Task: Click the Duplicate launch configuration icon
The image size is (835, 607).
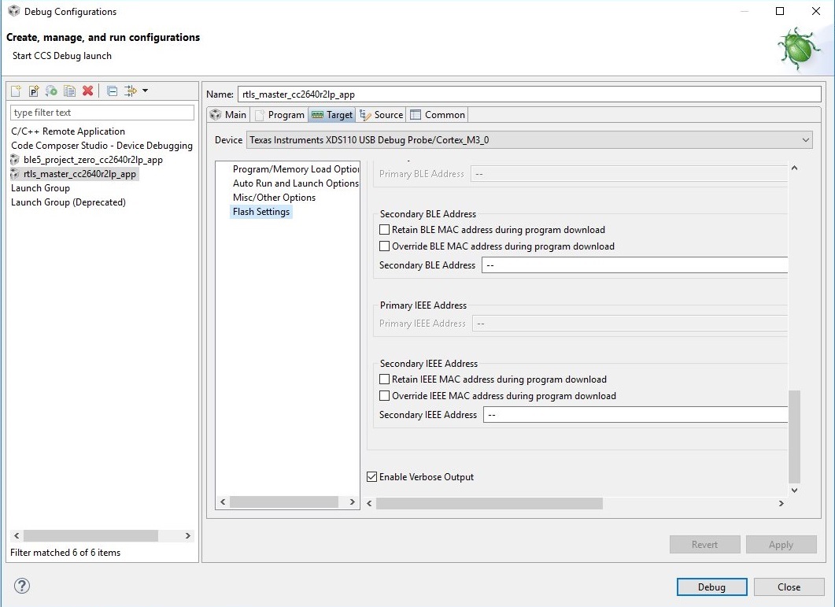Action: pyautogui.click(x=69, y=91)
